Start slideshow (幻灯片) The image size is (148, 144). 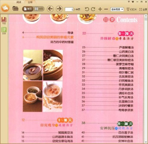pos(131,9)
